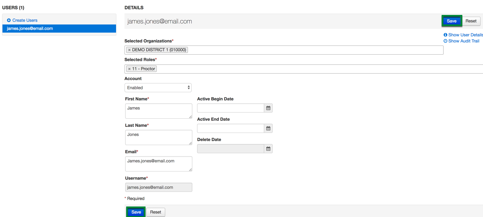
Task: Click into the First Name field
Action: pos(158,111)
